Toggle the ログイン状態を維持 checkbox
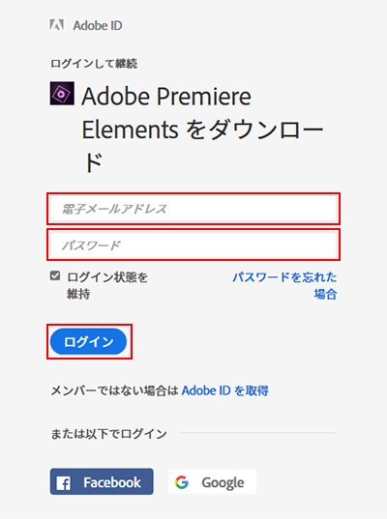This screenshot has width=387, height=519. (x=55, y=275)
